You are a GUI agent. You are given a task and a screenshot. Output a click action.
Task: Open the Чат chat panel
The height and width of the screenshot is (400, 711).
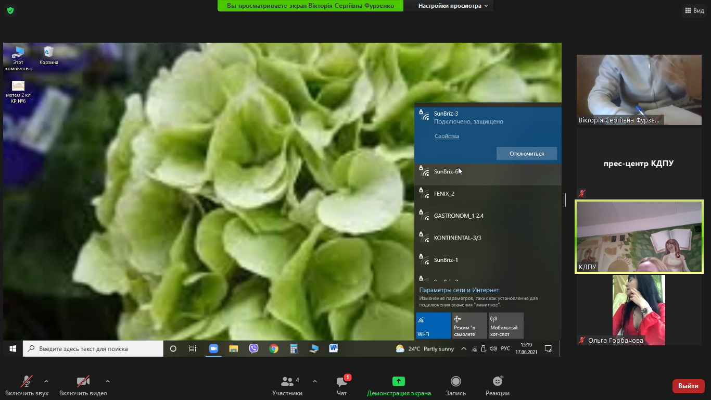342,386
